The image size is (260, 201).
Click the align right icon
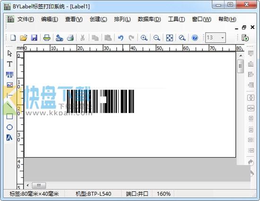(251, 85)
